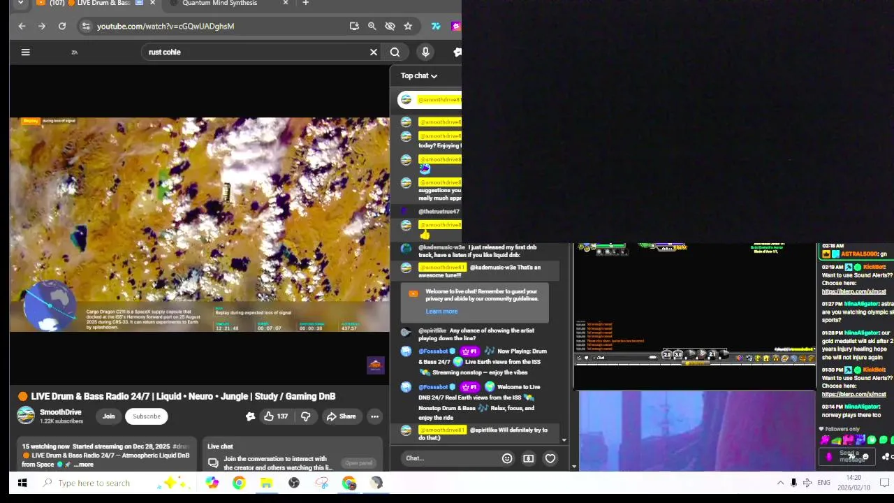894x503 pixels.
Task: Click the channel watermark on video
Action: pyautogui.click(x=375, y=365)
